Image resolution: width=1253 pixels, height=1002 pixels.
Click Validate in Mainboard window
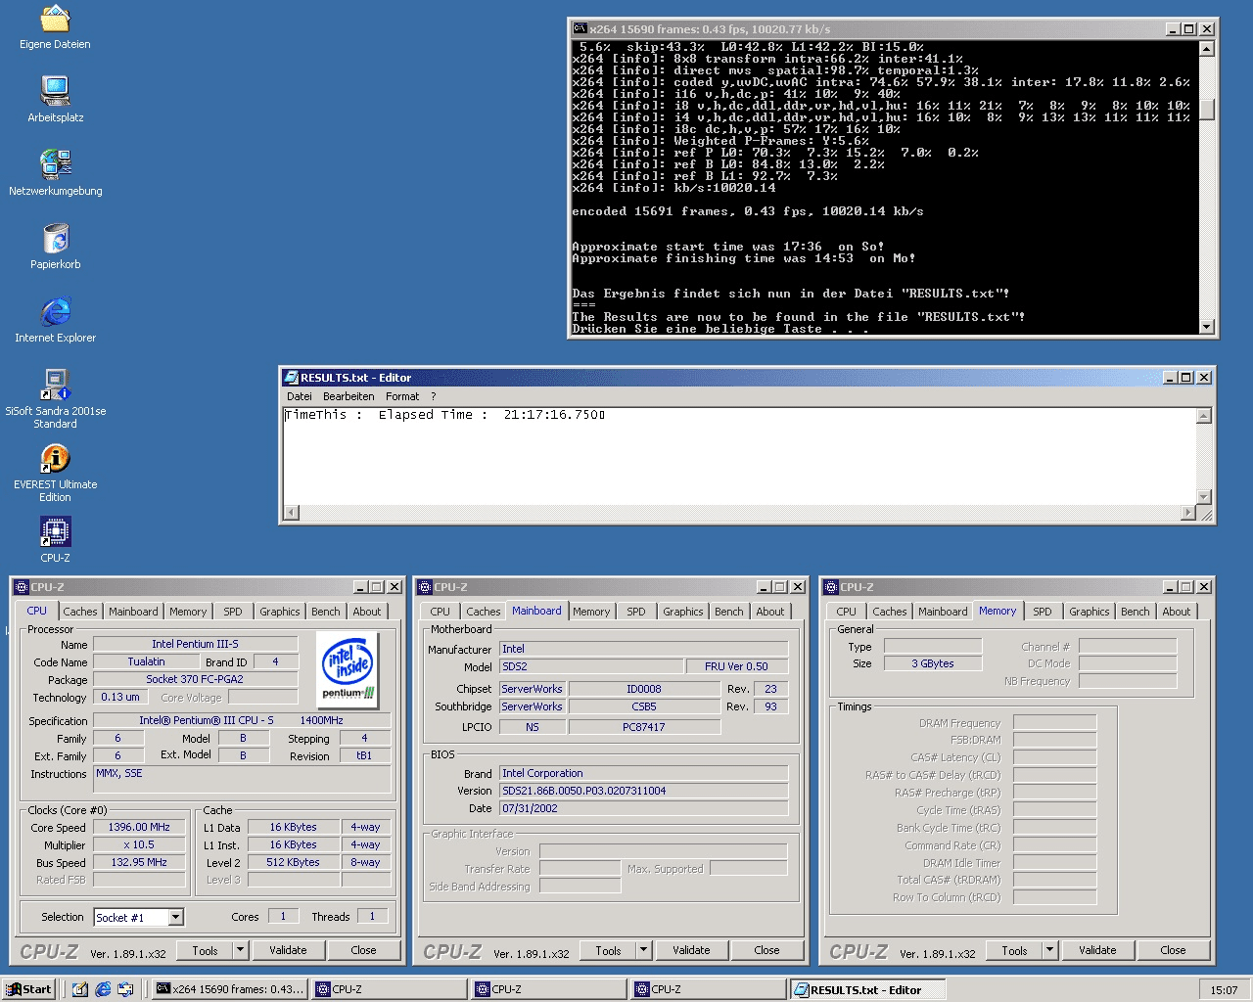[691, 950]
